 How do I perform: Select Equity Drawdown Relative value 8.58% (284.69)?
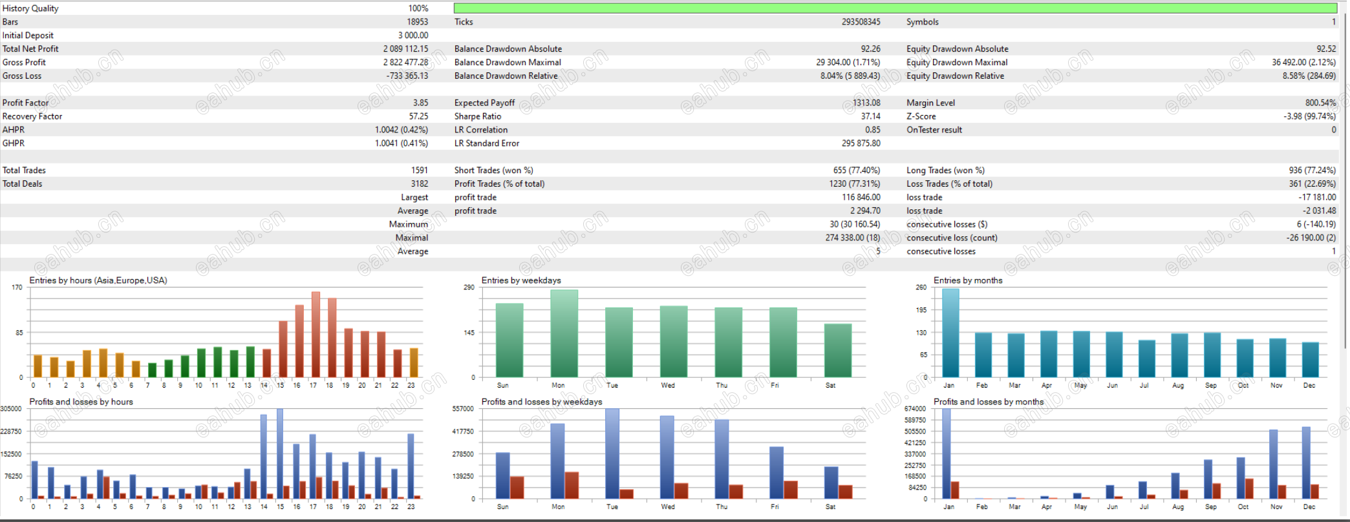pyautogui.click(x=1309, y=76)
